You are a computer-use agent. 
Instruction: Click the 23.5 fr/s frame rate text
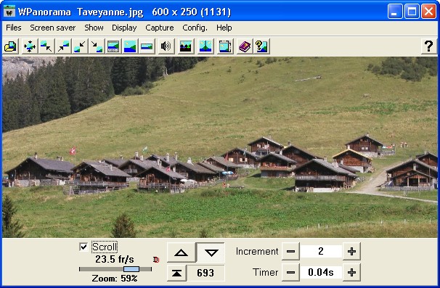[x=115, y=259]
